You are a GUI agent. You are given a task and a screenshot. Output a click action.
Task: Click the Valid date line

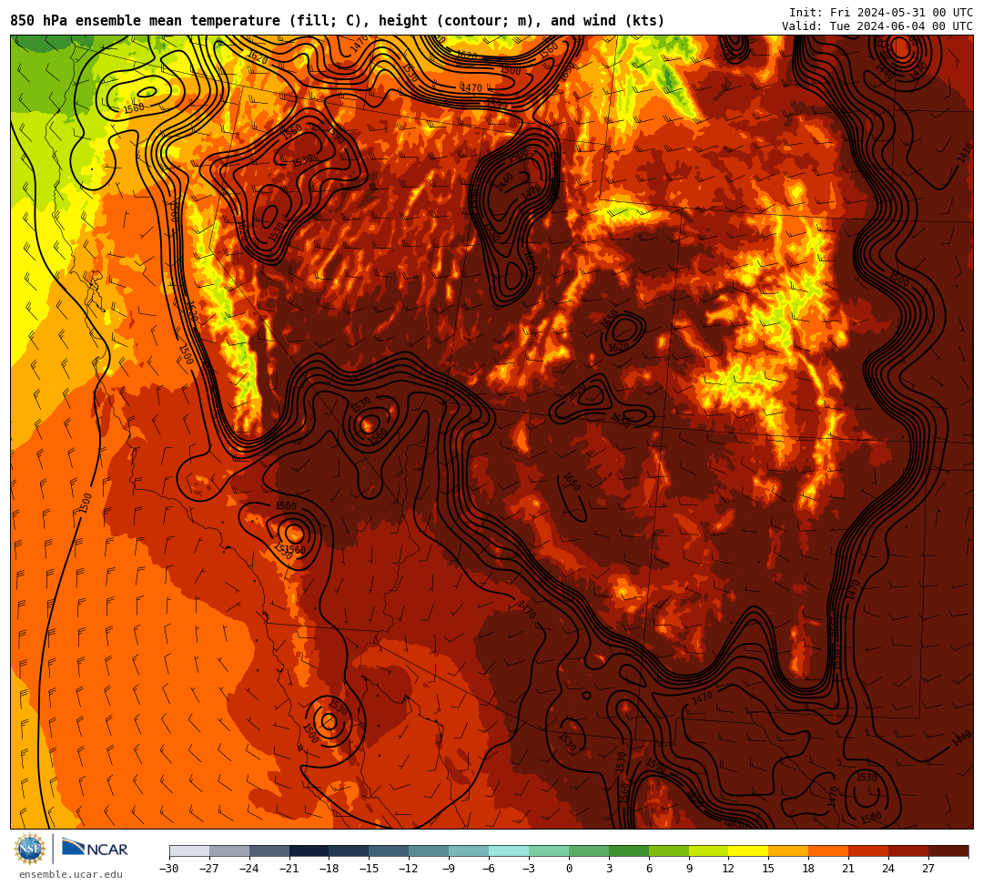[x=877, y=26]
